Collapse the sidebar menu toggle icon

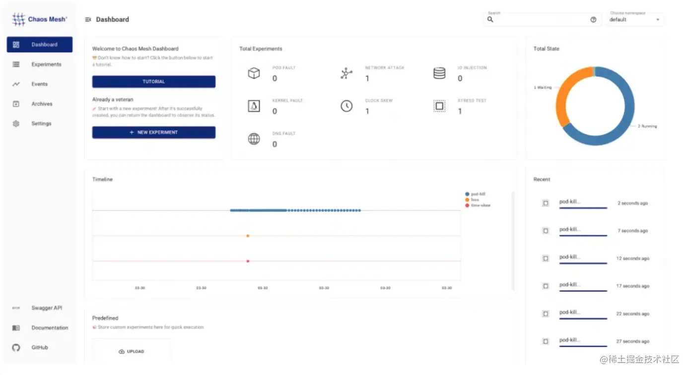88,19
